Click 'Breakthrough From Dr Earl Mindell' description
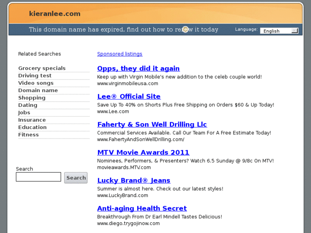Viewport: 311px width, 233px height. 160,217
